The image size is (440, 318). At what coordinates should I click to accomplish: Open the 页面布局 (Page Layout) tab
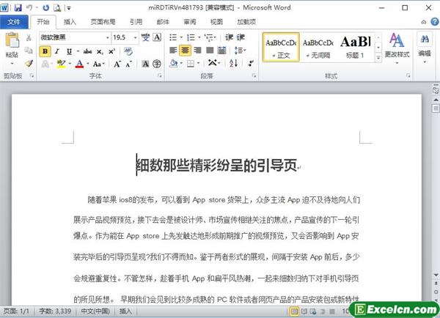point(102,22)
